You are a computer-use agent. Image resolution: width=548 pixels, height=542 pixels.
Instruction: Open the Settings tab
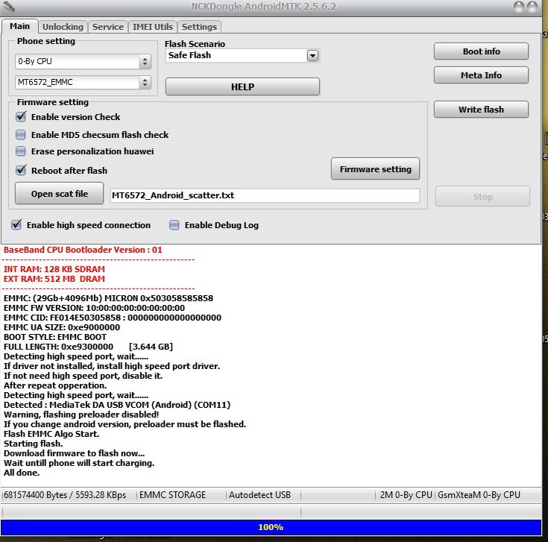click(199, 26)
